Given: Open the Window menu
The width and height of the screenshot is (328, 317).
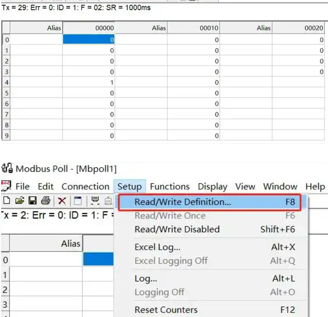Looking at the screenshot, I should click(x=280, y=186).
